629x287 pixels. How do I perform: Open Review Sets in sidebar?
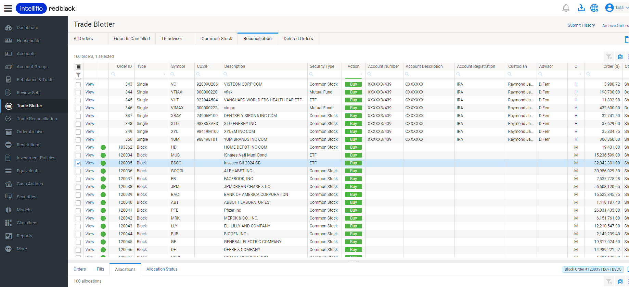[28, 93]
